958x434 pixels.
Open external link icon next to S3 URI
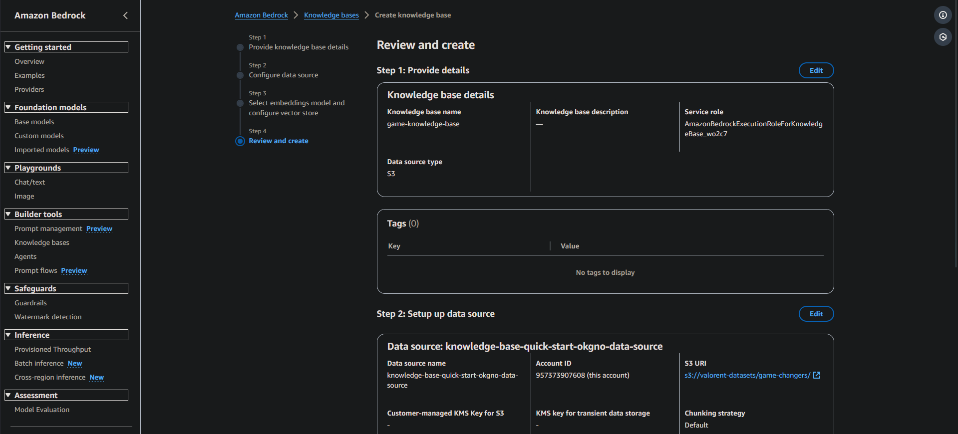[x=817, y=375]
